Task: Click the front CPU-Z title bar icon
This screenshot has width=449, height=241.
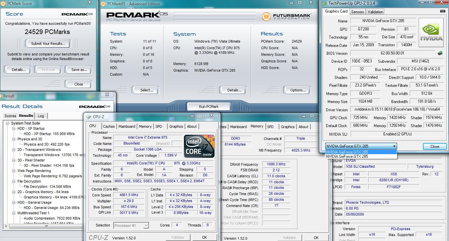Action: [88, 117]
